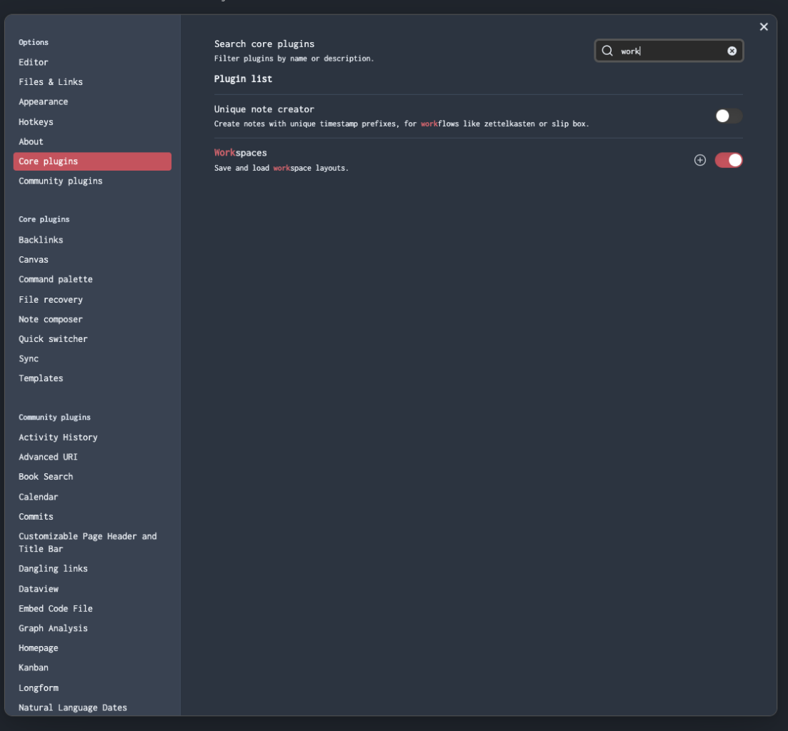
Task: Open Dataview community plugin settings
Action: tap(39, 589)
